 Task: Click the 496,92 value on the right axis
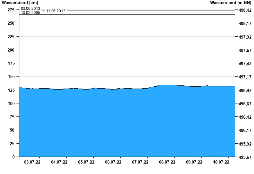click(244, 90)
